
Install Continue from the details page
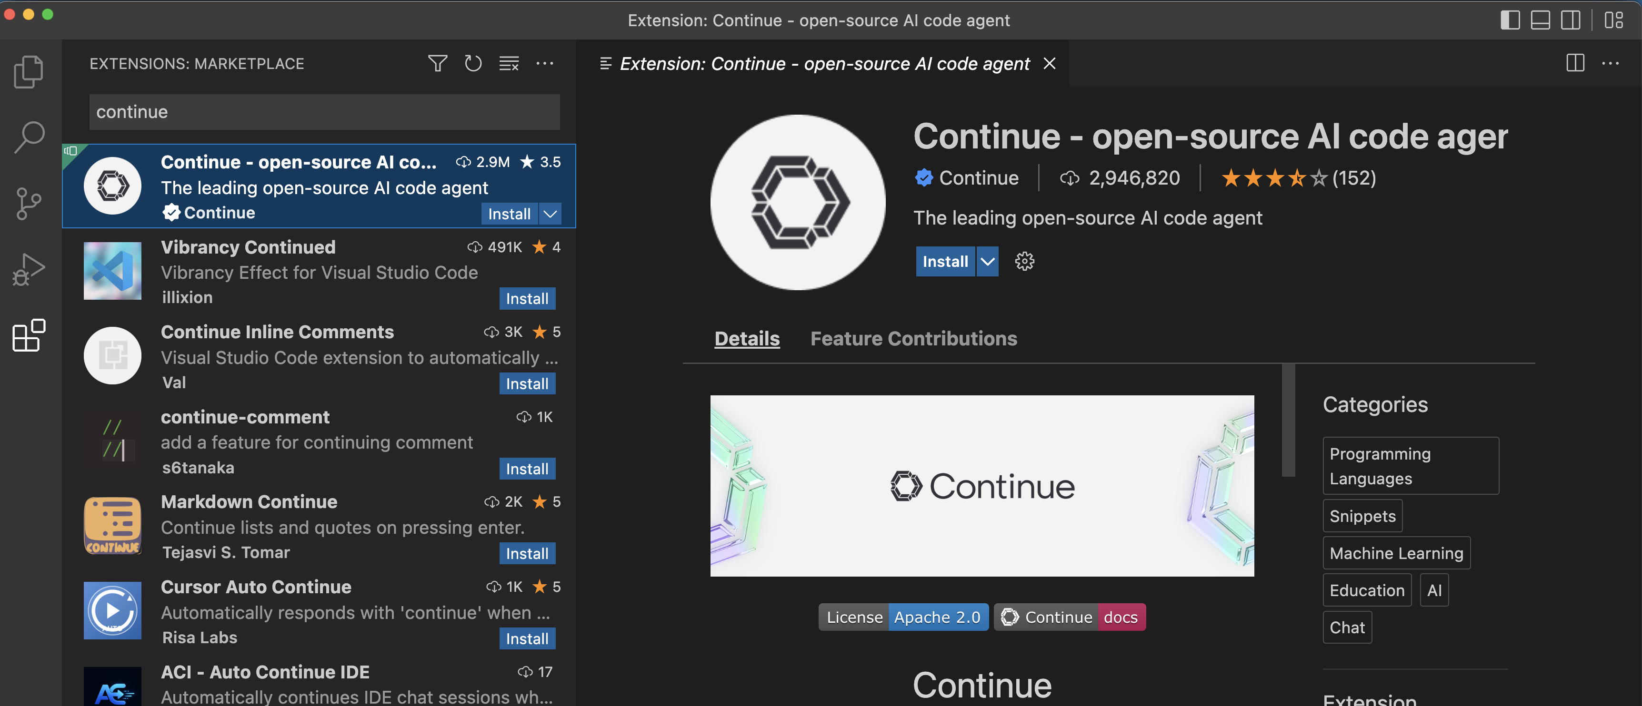click(945, 261)
